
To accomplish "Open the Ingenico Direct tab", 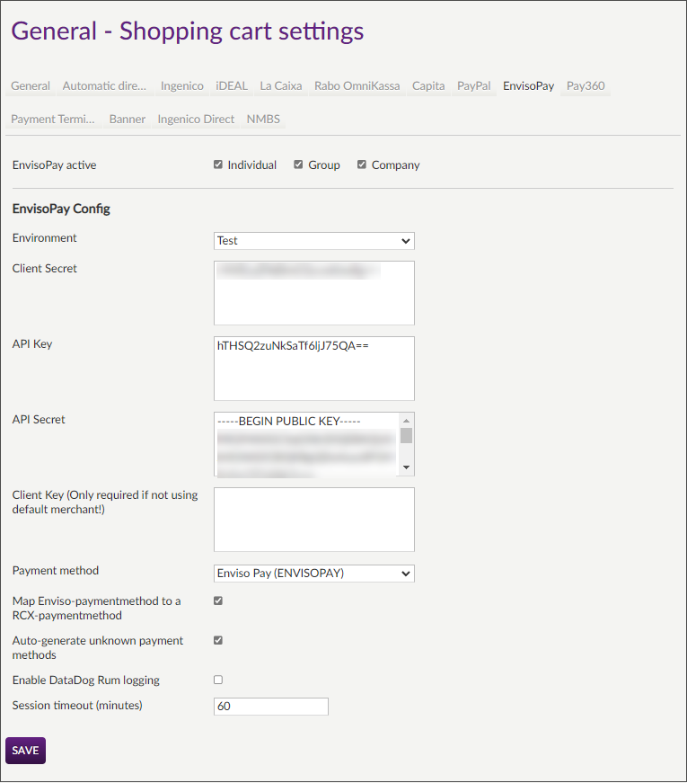I will pos(196,119).
